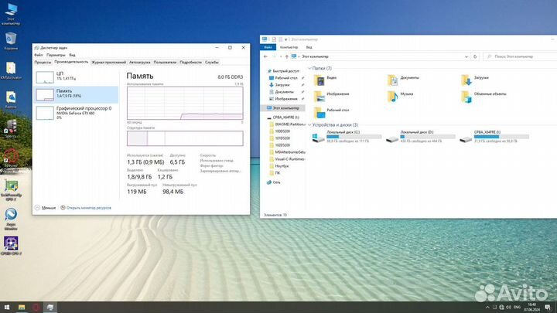
Task: Collapse the Папки (7) section
Action: pos(310,68)
